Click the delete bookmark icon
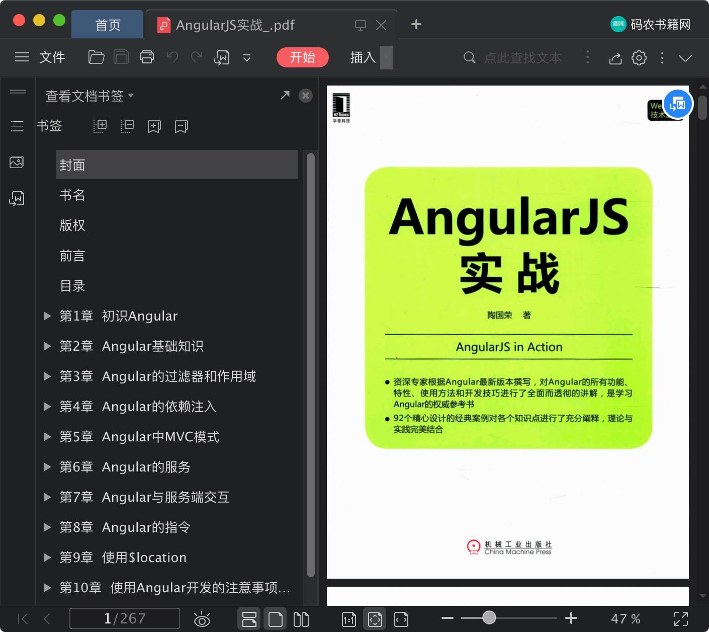 182,126
